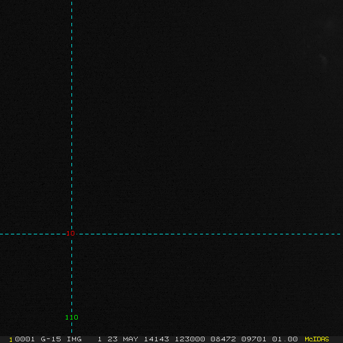This screenshot has width=343, height=343.
Task: Click the IMG text in the status line
Action: click(74, 339)
